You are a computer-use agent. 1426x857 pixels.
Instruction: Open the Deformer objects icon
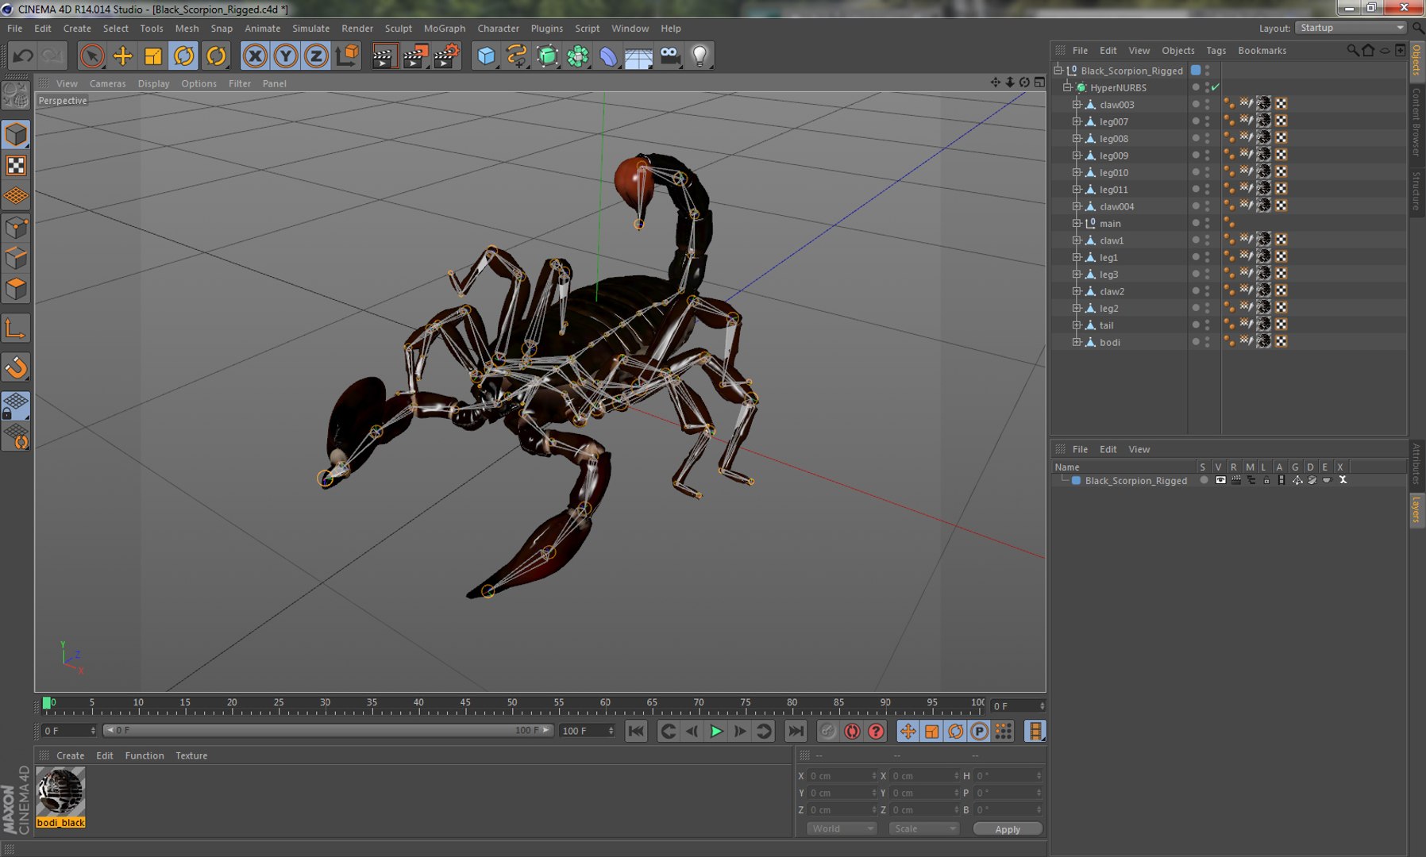click(608, 56)
